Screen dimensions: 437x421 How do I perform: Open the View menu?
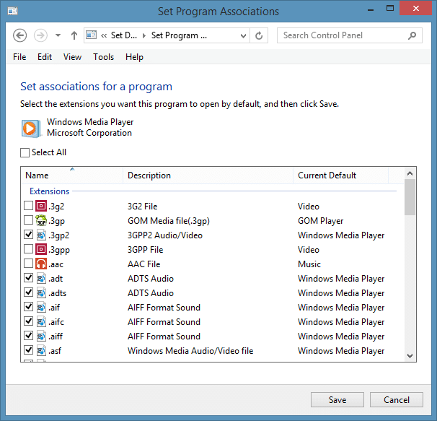click(72, 57)
